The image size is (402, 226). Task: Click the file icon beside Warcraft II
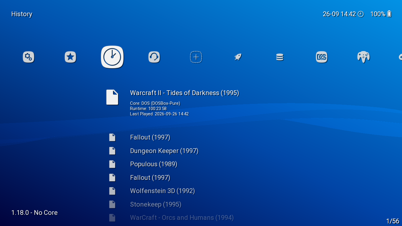click(112, 97)
